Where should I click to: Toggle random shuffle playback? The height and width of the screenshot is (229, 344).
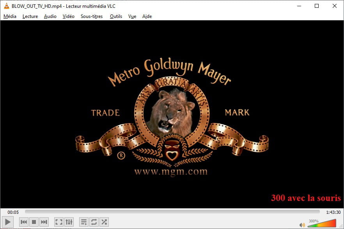point(104,222)
